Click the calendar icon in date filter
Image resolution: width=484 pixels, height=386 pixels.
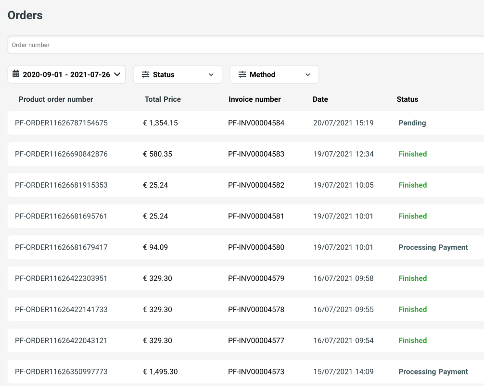coord(16,74)
